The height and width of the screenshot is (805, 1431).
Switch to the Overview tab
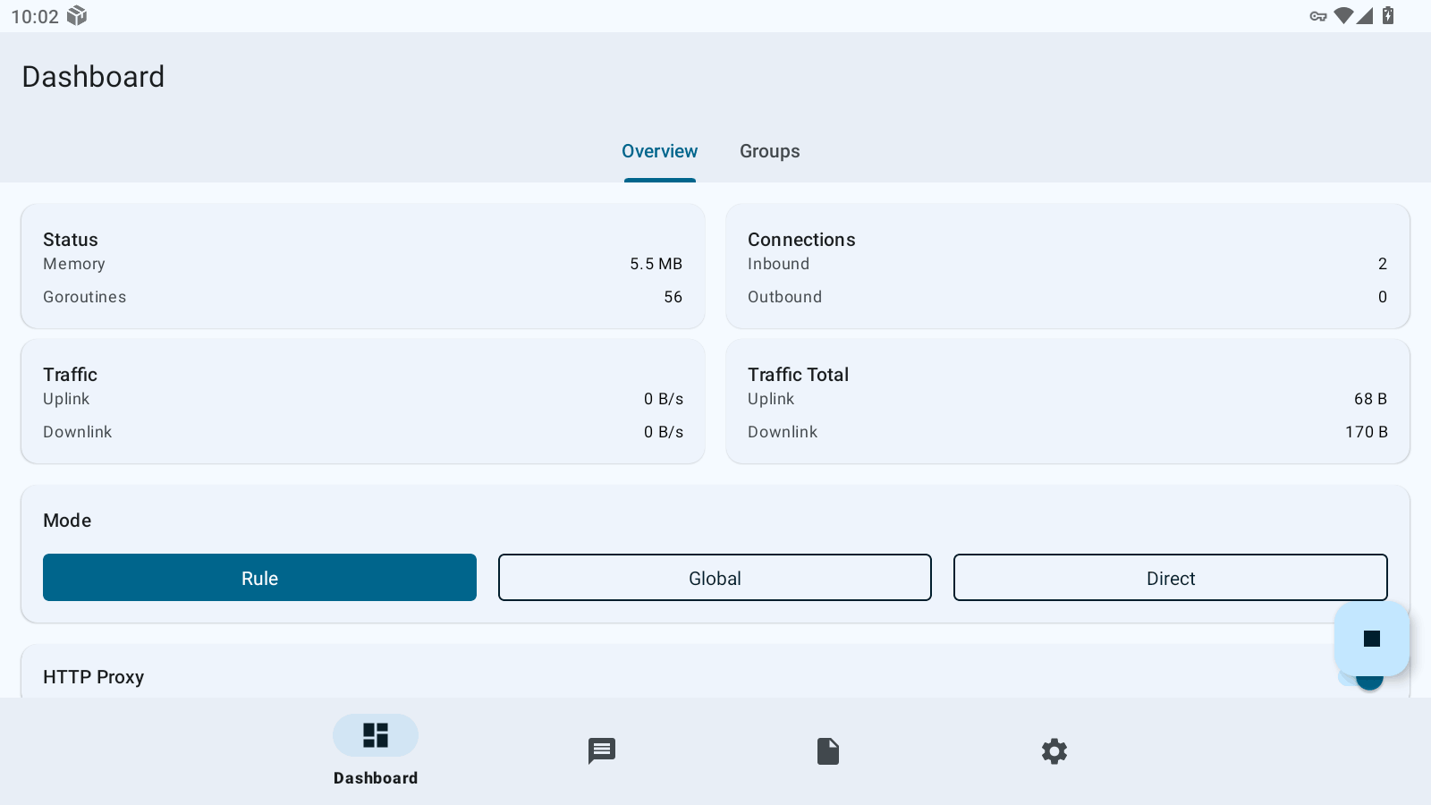coord(660,151)
